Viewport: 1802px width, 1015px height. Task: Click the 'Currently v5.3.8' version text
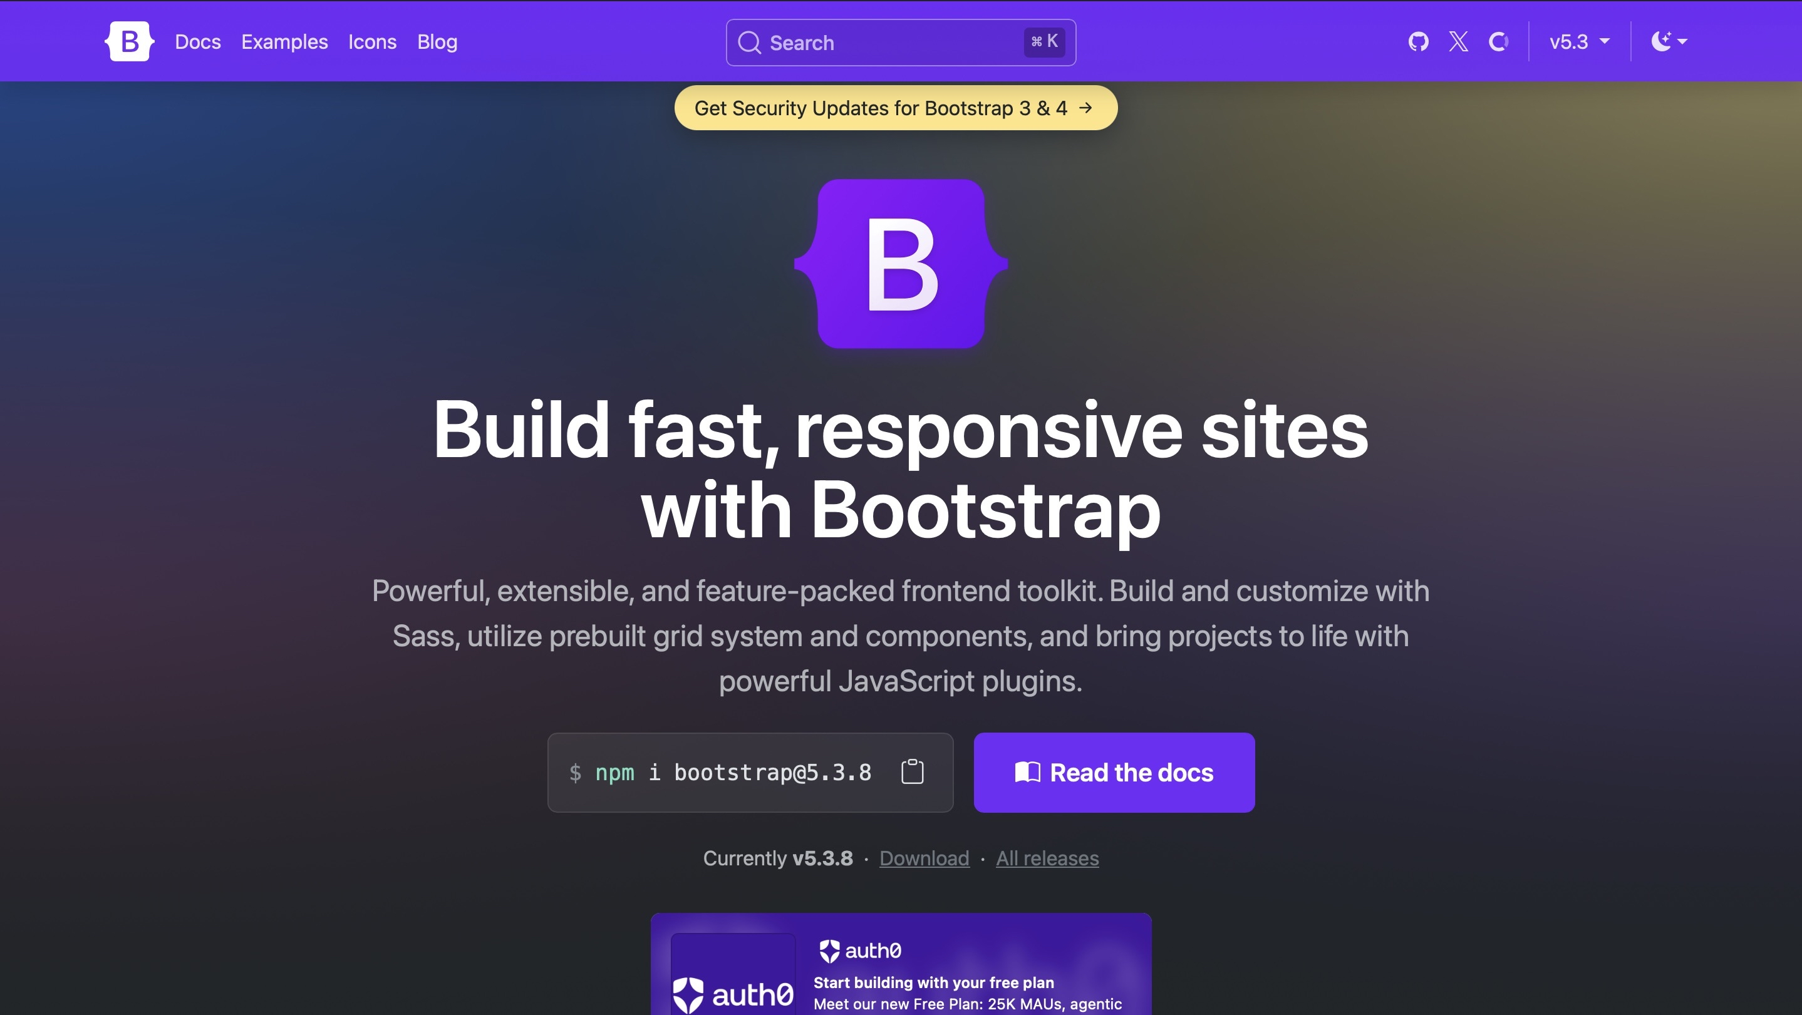point(778,858)
